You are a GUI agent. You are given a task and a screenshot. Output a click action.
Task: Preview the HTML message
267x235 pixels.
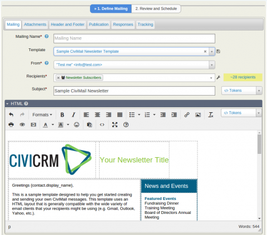pos(22,124)
